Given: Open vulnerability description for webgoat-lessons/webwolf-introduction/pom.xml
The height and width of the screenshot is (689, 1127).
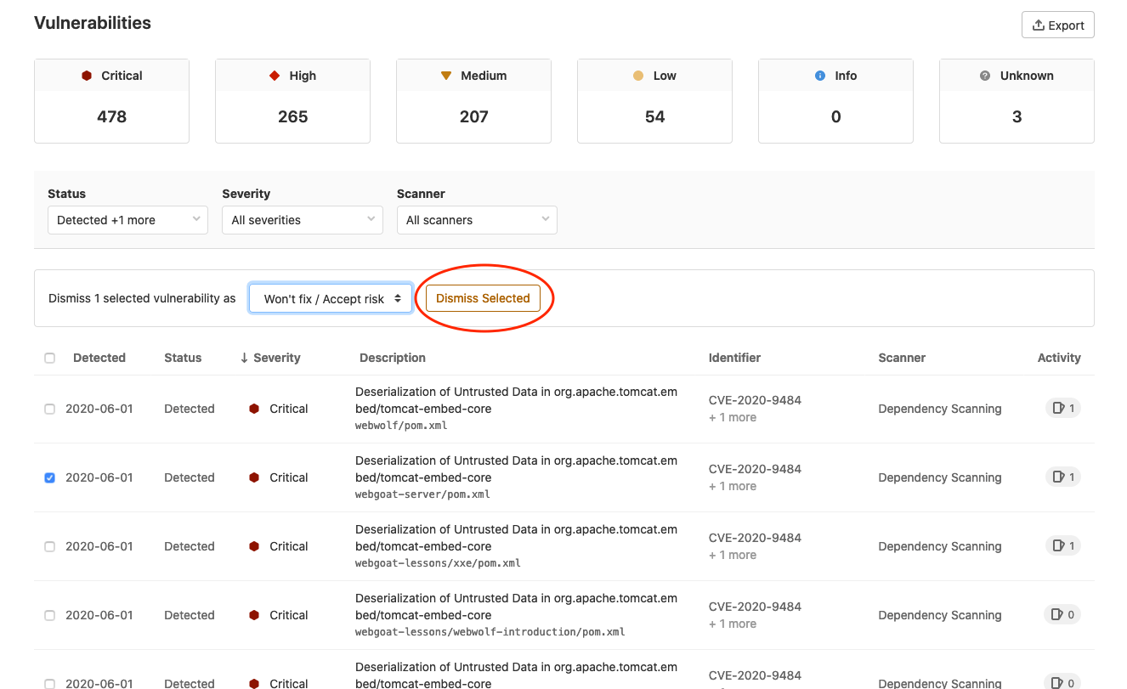Looking at the screenshot, I should click(516, 607).
